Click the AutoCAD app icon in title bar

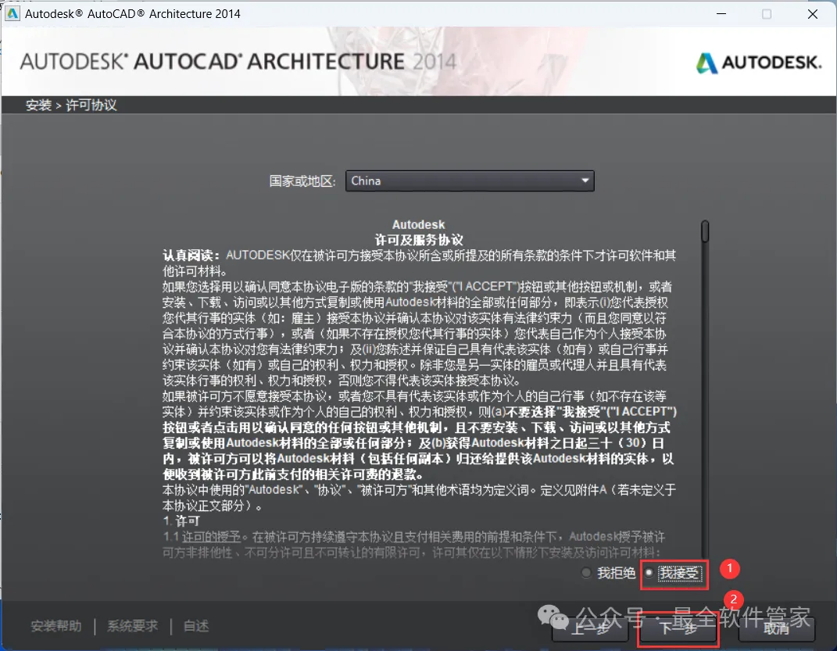[13, 13]
